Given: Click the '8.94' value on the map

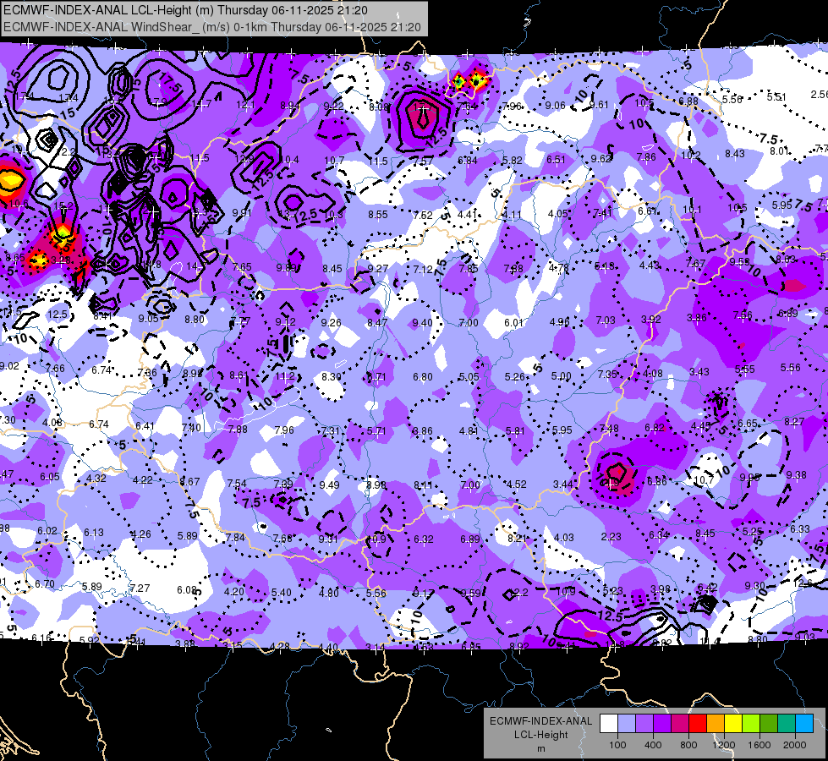Looking at the screenshot, I should coord(290,107).
